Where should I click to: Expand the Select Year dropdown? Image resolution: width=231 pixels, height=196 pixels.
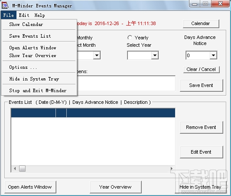click(155, 55)
